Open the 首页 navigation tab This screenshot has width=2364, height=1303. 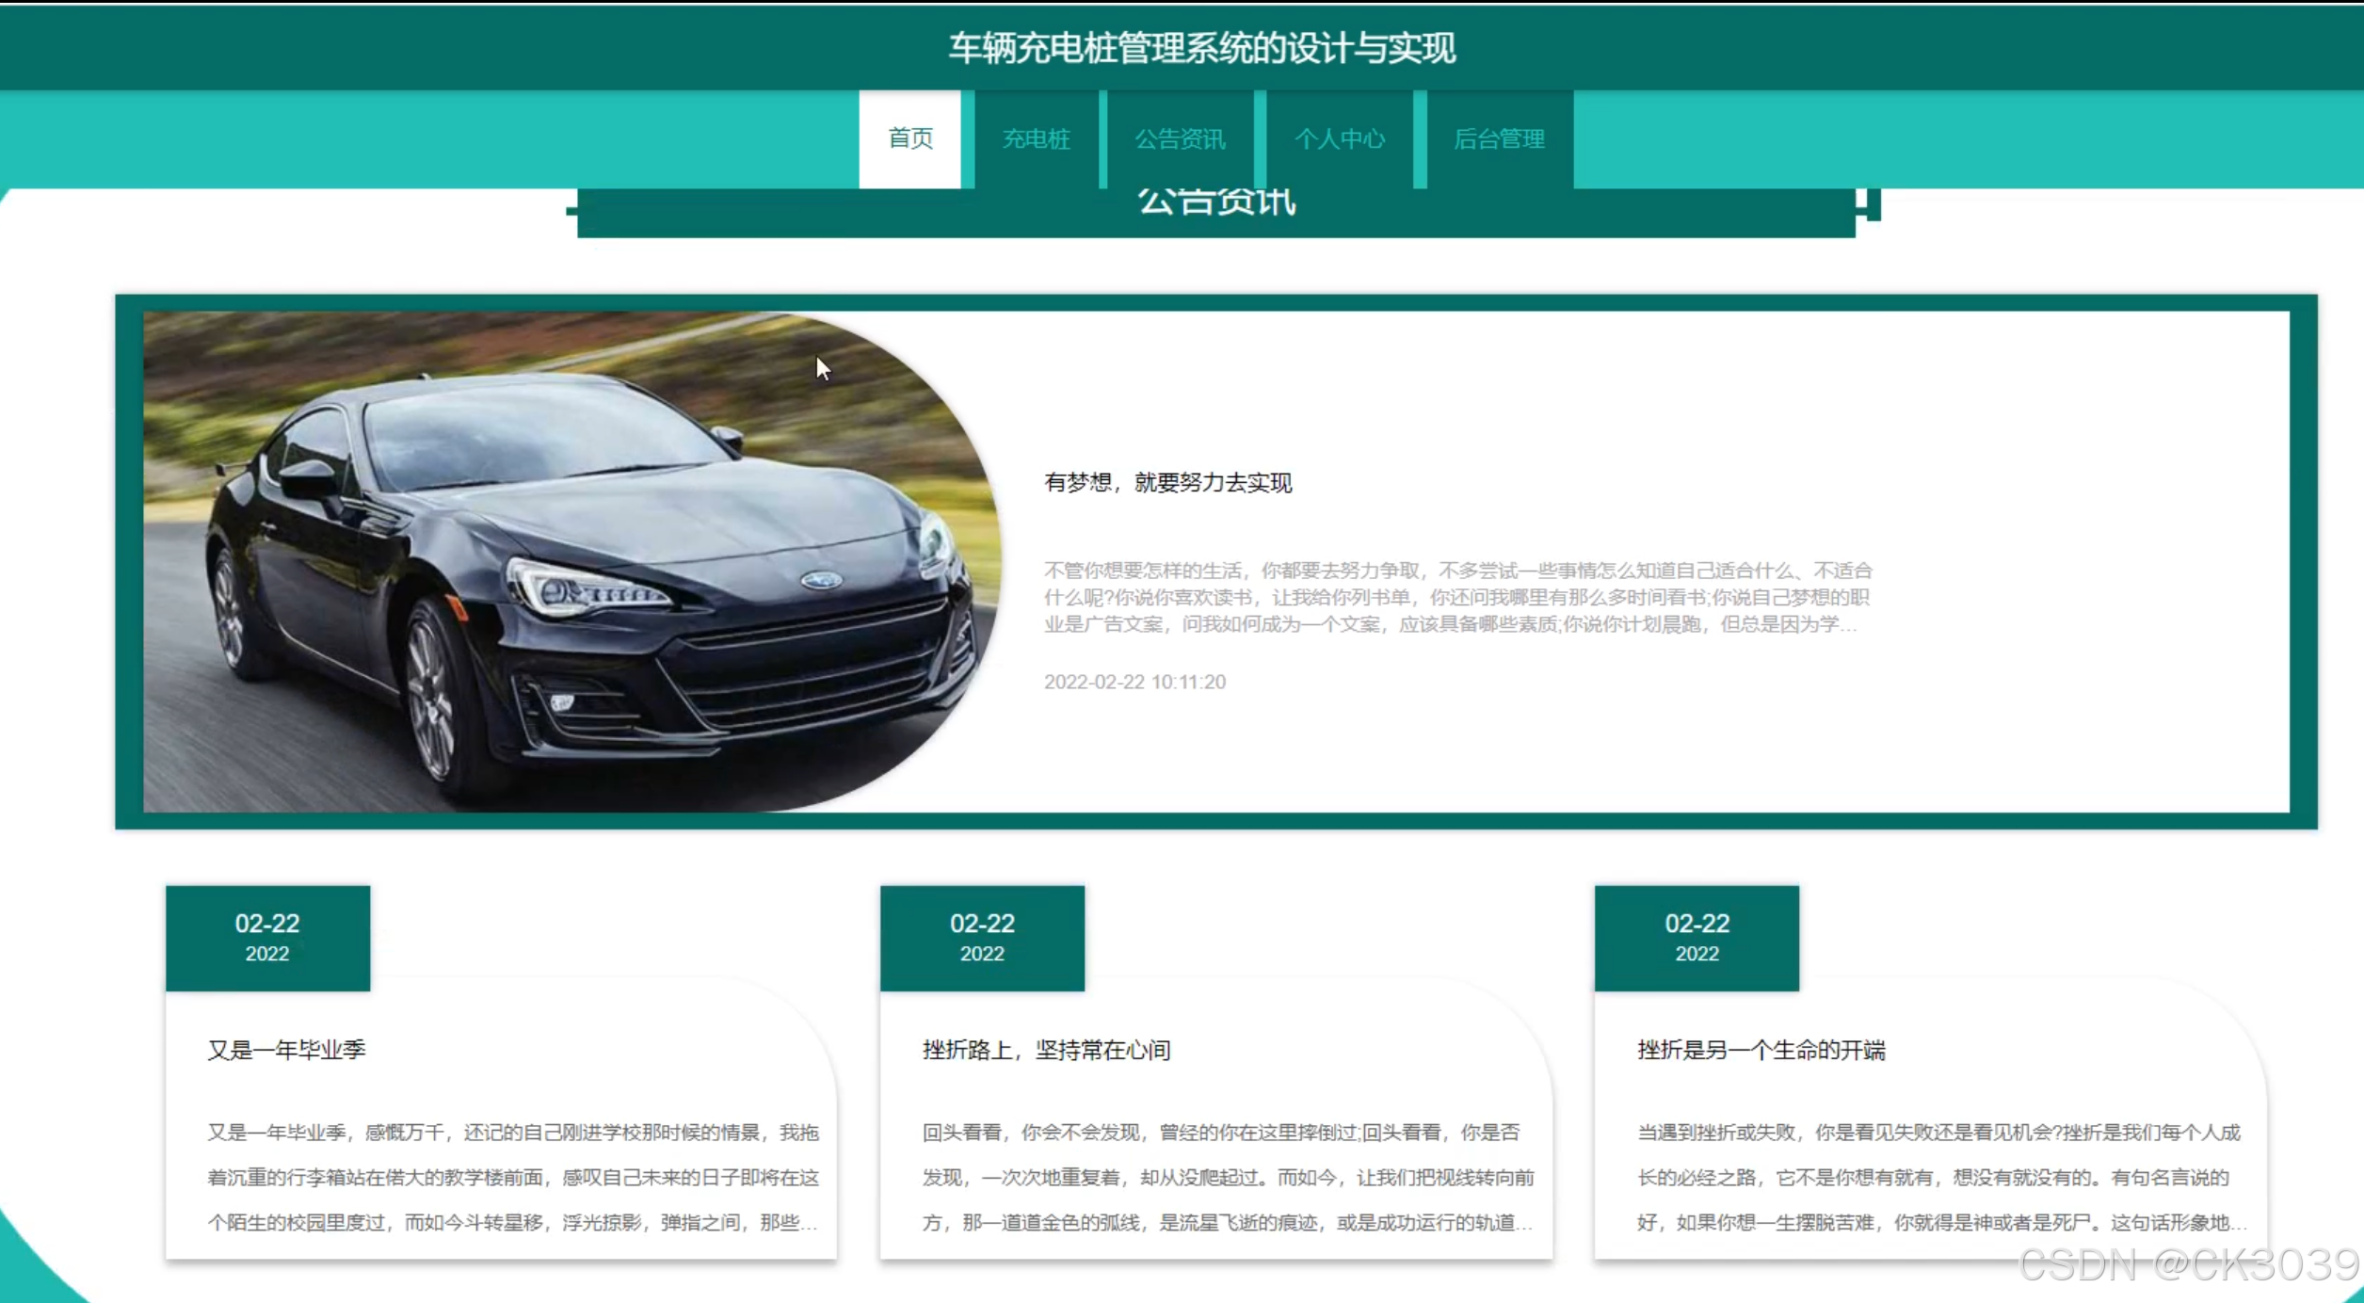pos(909,139)
